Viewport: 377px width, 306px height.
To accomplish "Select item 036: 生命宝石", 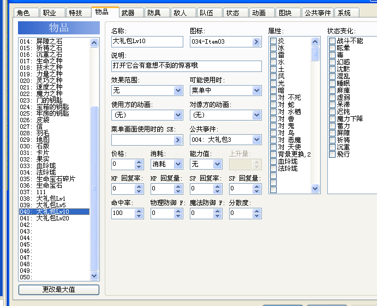I will [55, 185].
